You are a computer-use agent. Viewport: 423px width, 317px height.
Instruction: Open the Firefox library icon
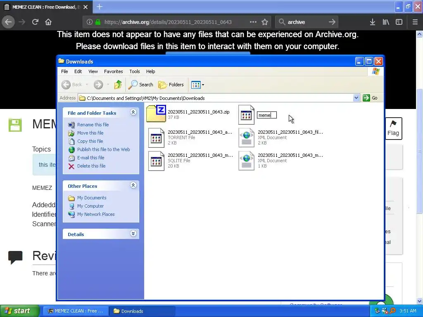pyautogui.click(x=386, y=22)
